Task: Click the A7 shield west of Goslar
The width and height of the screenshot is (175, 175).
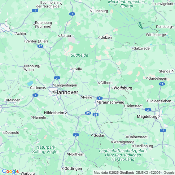Action: pos(76,135)
